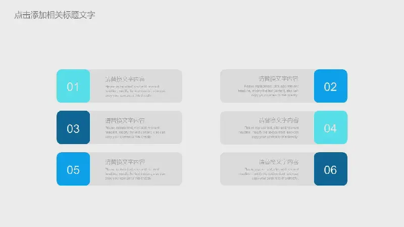
Task: Click the heading "请替换文字内容" beside box 01
Action: tap(125, 79)
